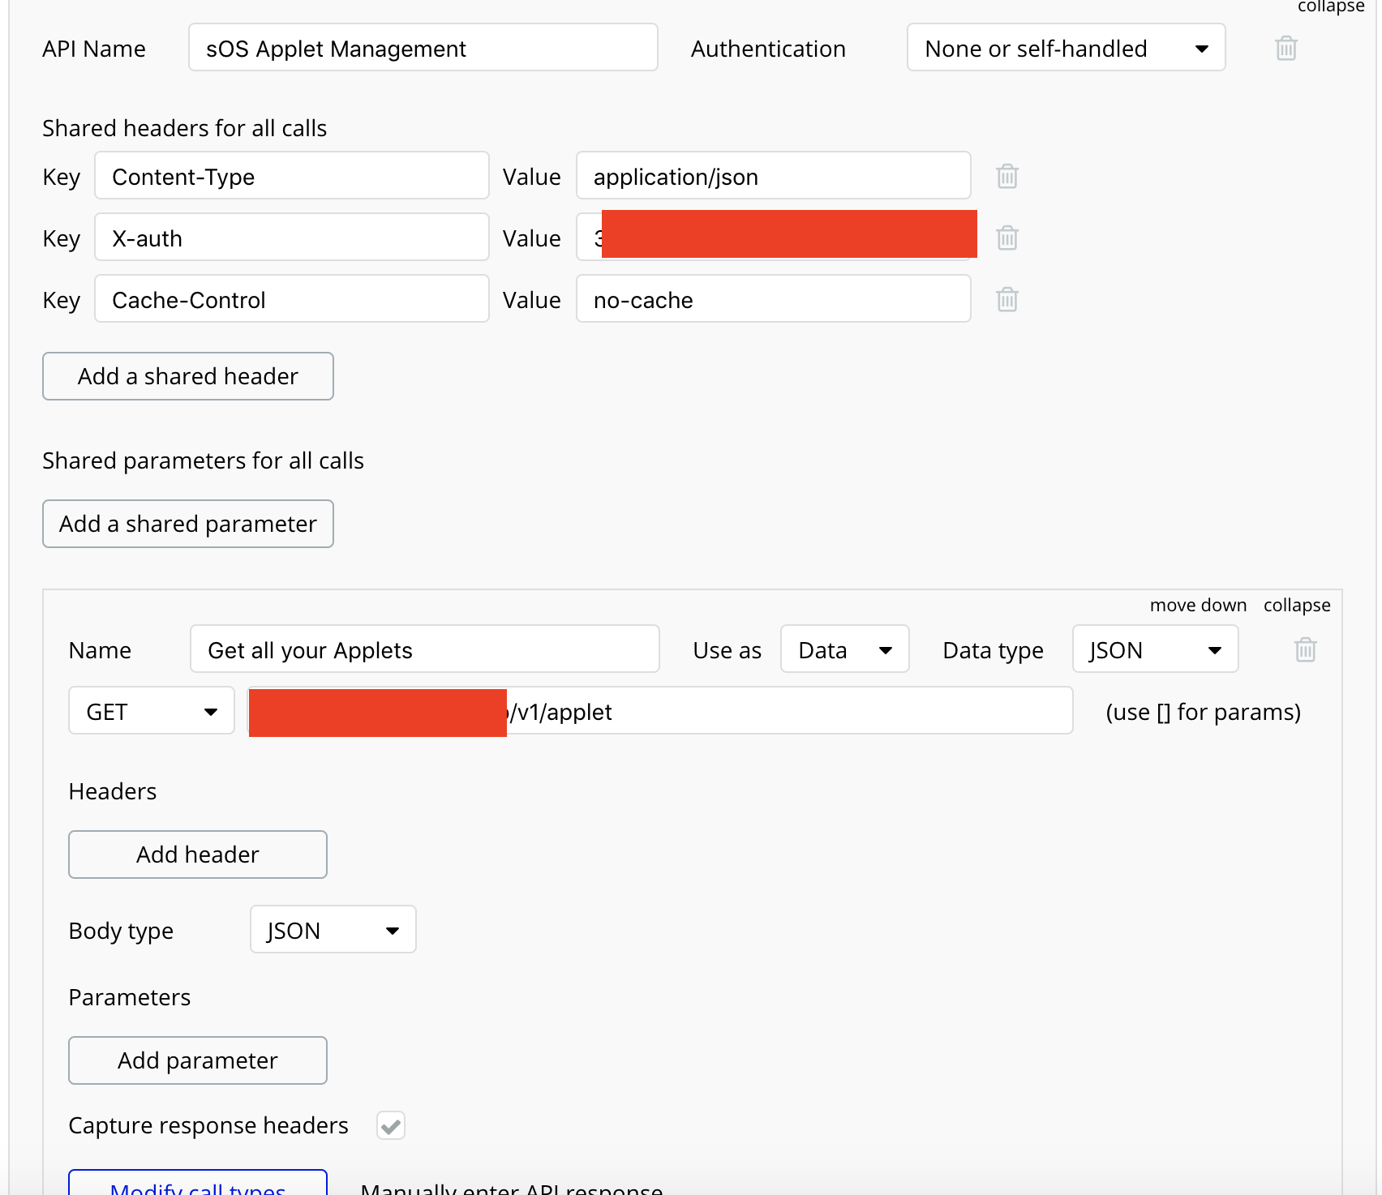Open the Body type dropdown
1382x1195 pixels.
[x=333, y=930]
